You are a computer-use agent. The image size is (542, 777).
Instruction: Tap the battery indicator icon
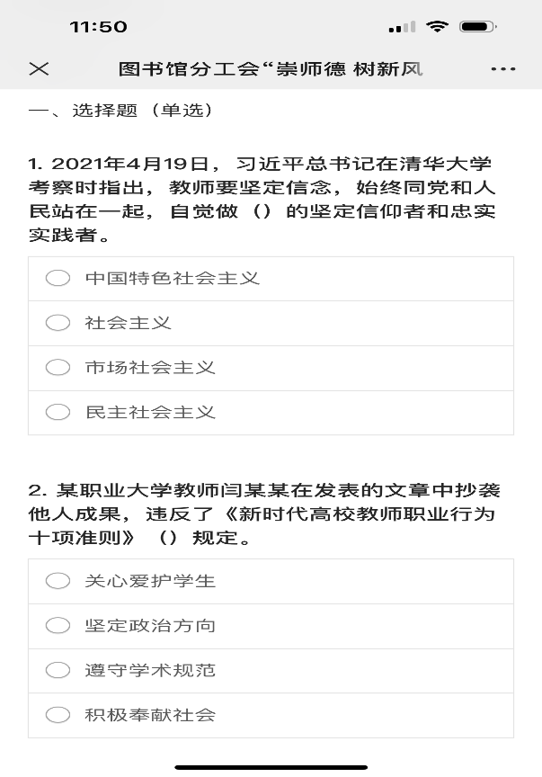point(478,27)
